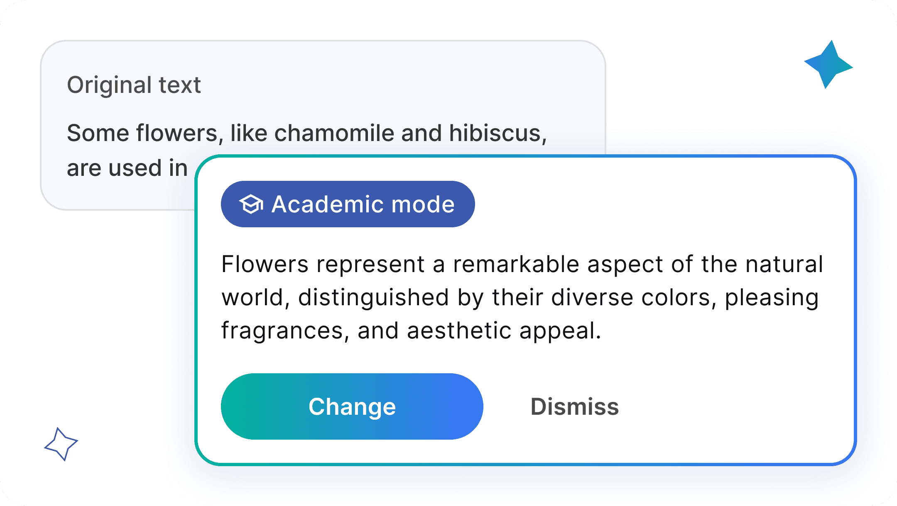Click the rewritten line starting with Flowers represent
897x506 pixels.
pos(522,264)
